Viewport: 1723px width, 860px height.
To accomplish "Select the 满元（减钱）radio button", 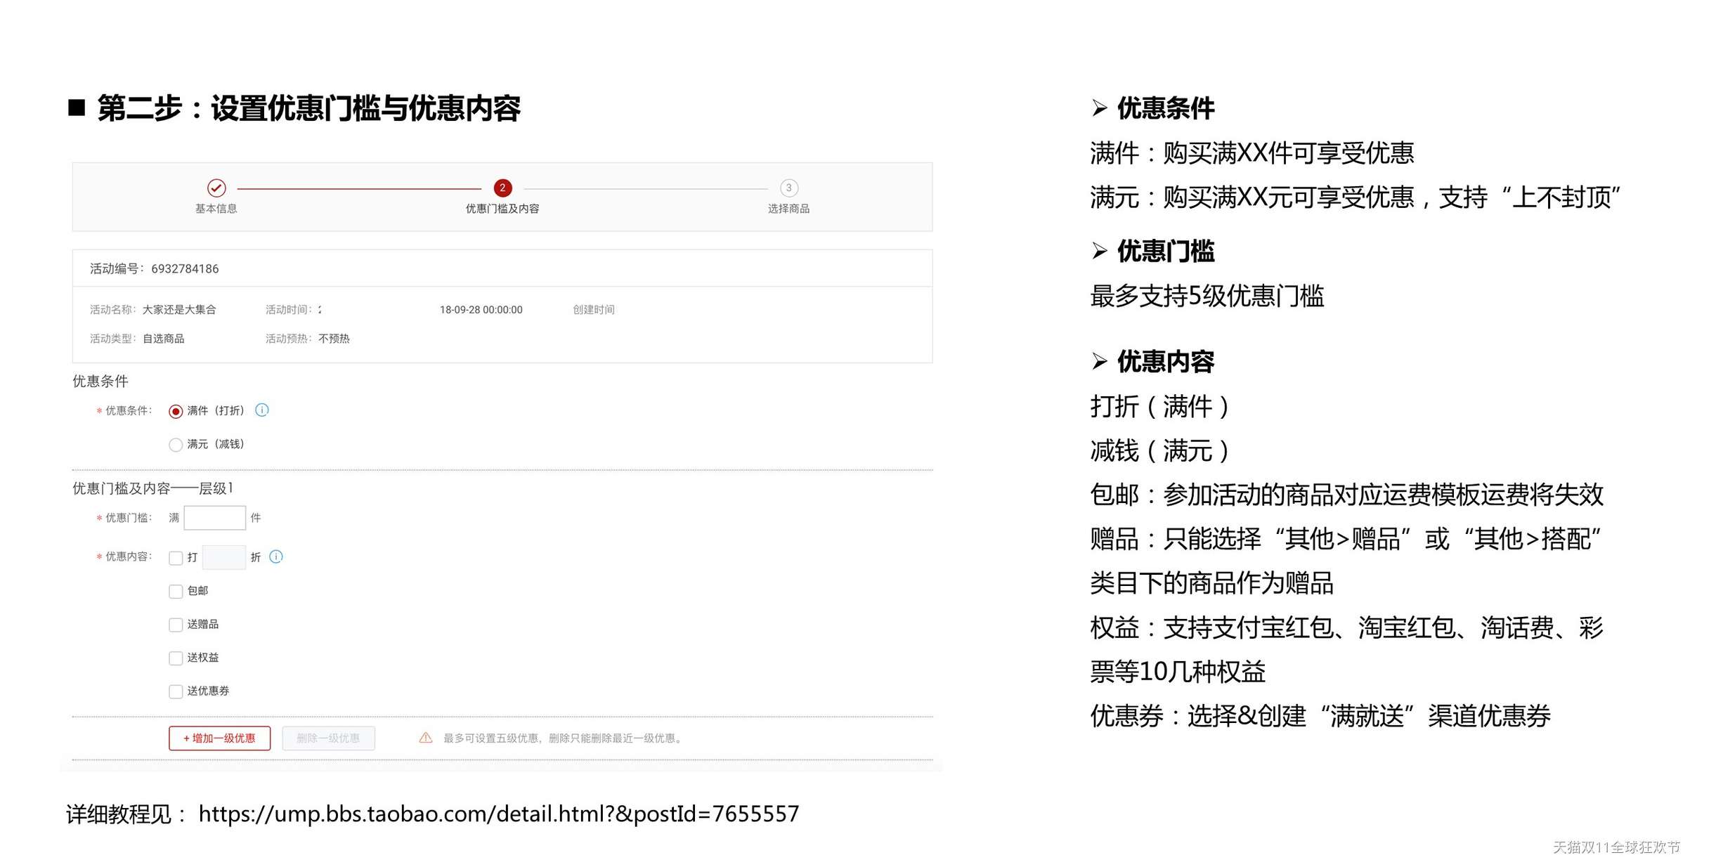I will click(x=176, y=445).
